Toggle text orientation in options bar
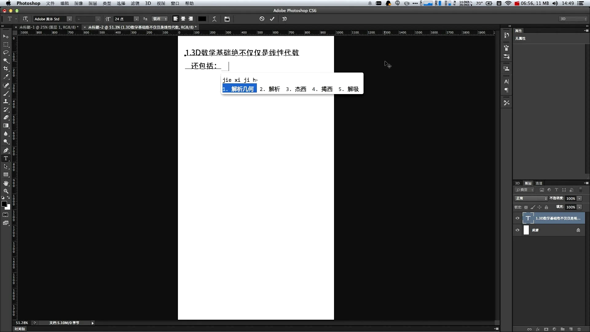 pos(25,19)
